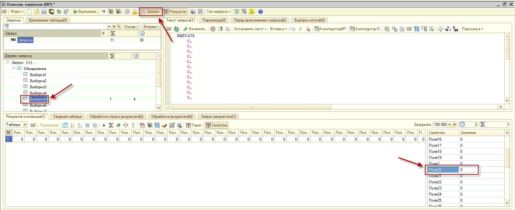Click the lock icon in main toolbar
This screenshot has height=210, width=515.
(135, 12)
